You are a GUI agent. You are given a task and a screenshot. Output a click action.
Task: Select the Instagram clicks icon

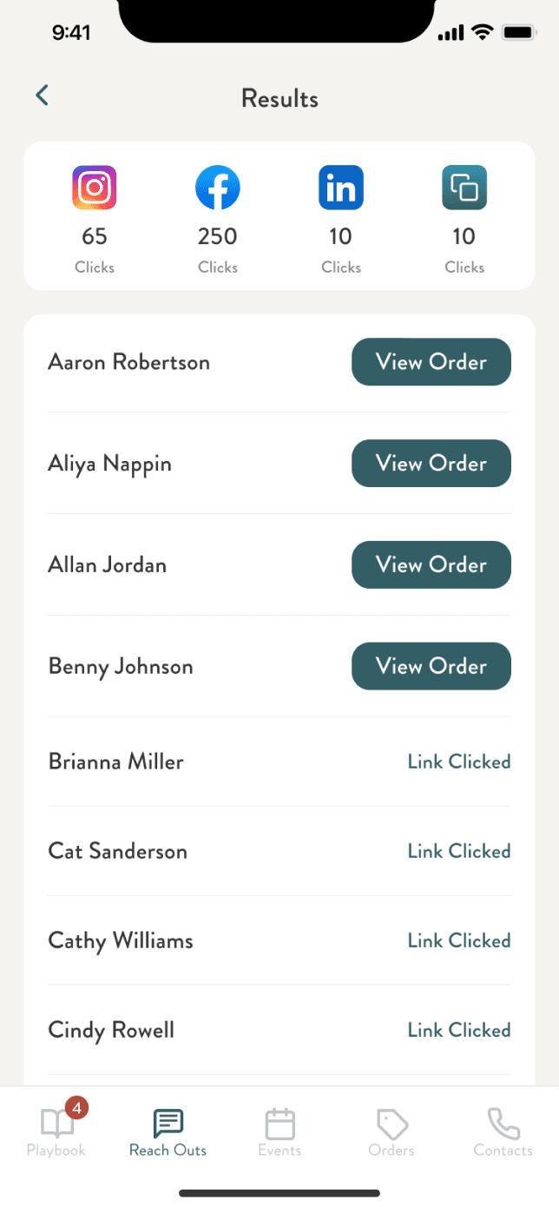(94, 188)
